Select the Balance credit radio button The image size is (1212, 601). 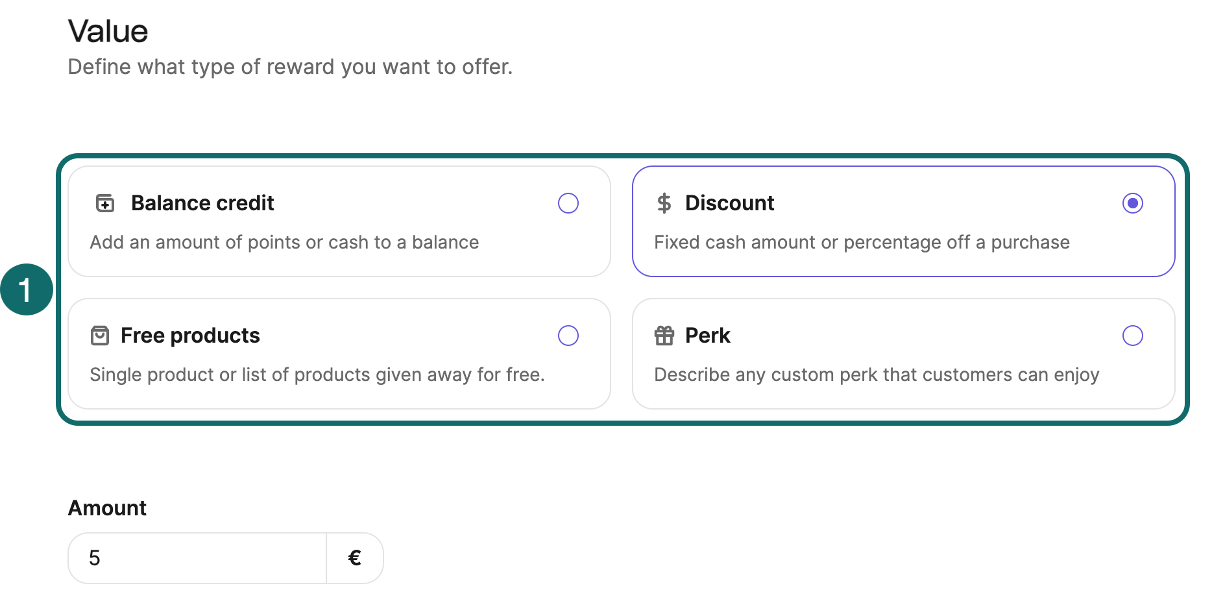point(568,203)
